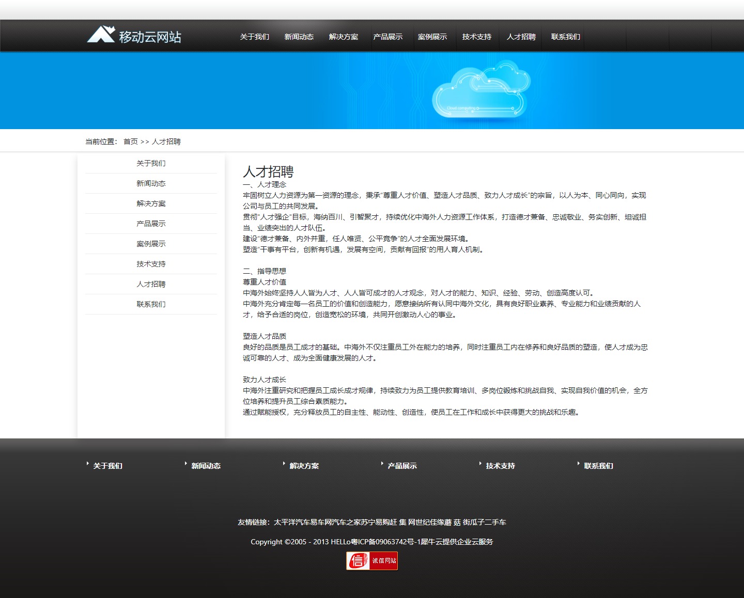Go to 新闻动态 in the top navigation
This screenshot has width=744, height=598.
(299, 37)
